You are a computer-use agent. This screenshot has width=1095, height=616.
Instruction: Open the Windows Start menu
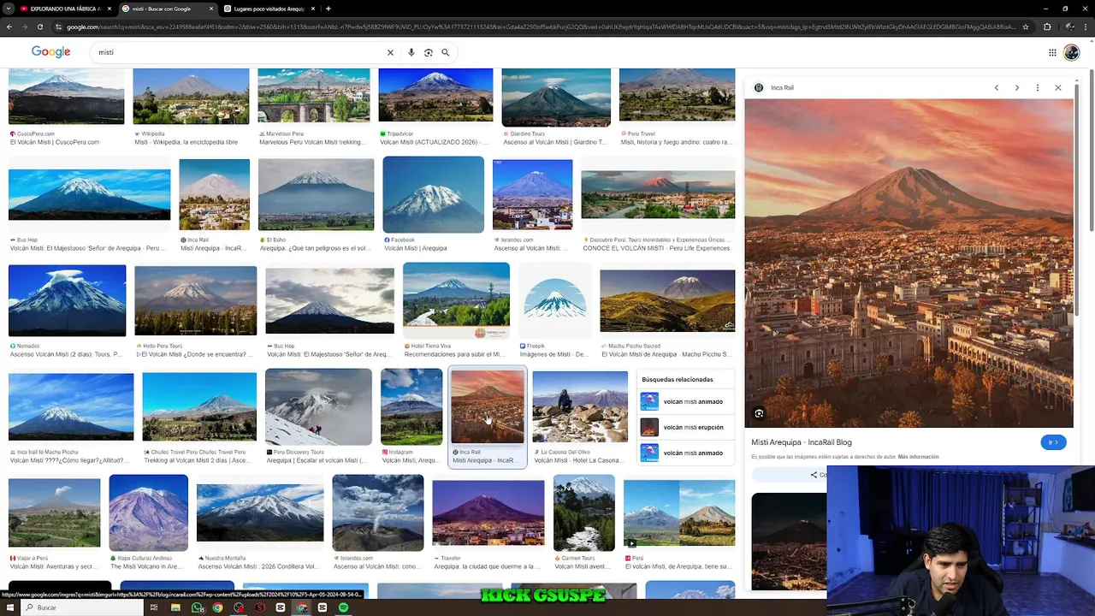point(9,607)
